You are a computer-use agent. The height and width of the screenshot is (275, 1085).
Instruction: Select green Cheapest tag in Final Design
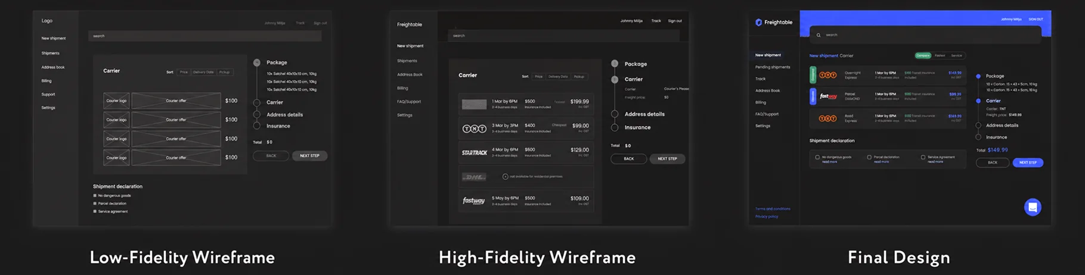(x=813, y=75)
